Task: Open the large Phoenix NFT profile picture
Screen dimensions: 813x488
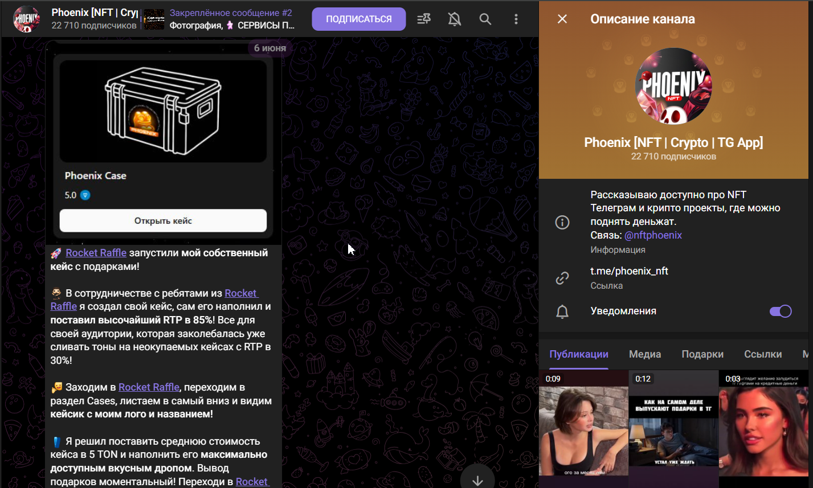Action: (x=673, y=86)
